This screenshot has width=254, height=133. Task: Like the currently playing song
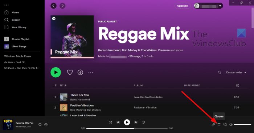click(x=40, y=125)
